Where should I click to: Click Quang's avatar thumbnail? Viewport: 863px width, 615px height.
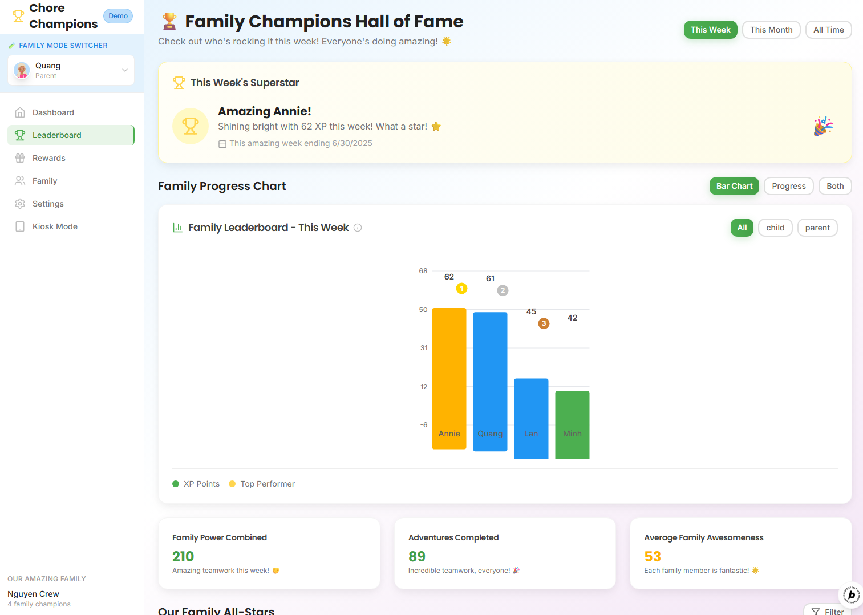coord(21,70)
